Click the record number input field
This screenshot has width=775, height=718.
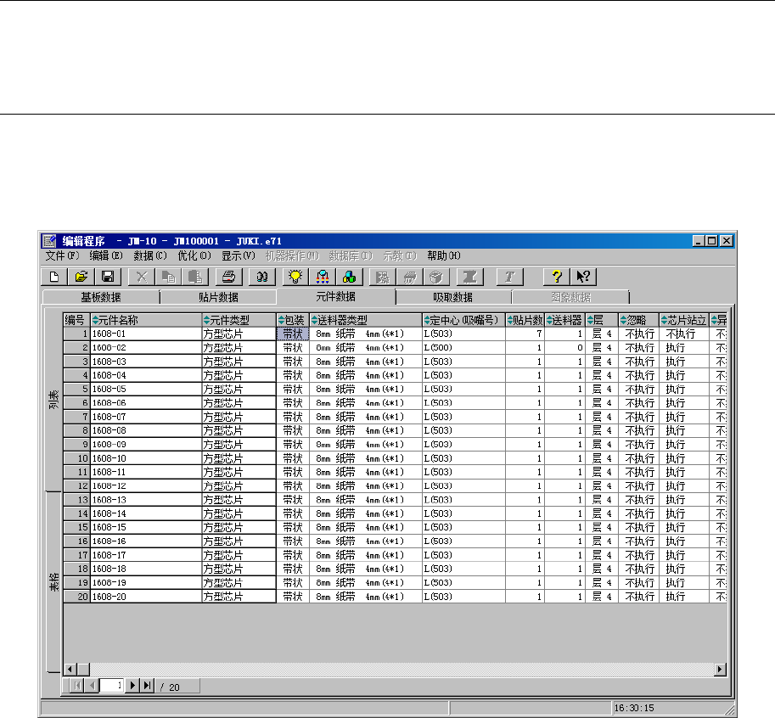coord(112,686)
